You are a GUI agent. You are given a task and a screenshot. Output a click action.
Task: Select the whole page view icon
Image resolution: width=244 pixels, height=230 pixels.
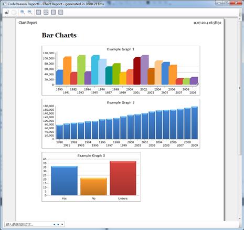[x=53, y=12]
